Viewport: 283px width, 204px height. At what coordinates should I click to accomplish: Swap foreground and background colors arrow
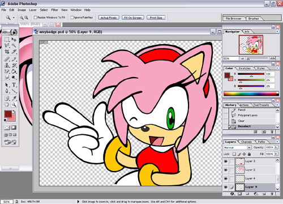click(x=14, y=112)
